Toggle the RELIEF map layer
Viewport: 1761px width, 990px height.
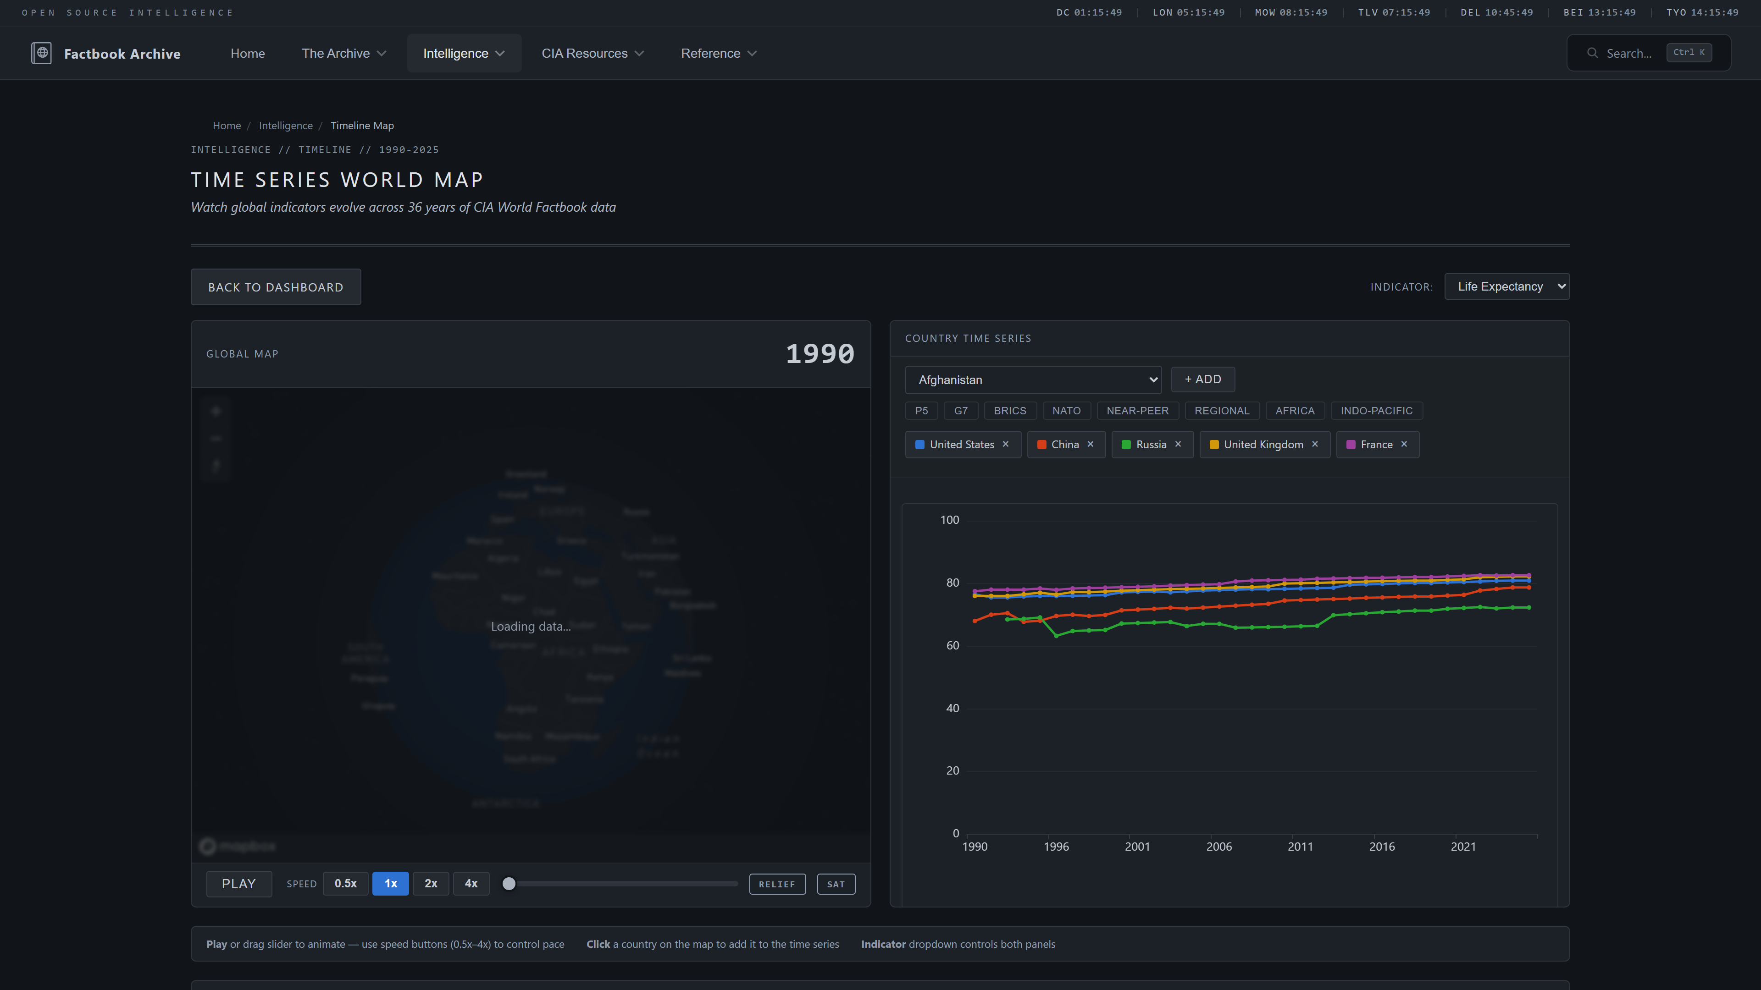pyautogui.click(x=777, y=883)
